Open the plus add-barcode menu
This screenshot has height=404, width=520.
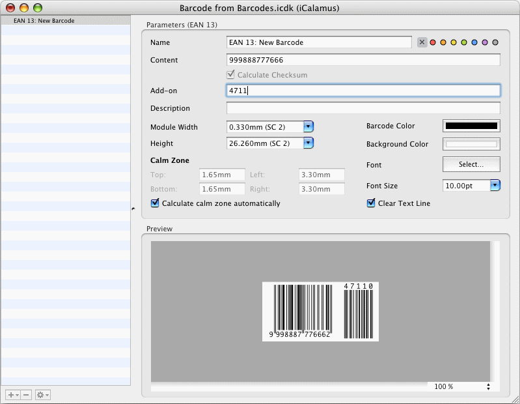click(12, 395)
